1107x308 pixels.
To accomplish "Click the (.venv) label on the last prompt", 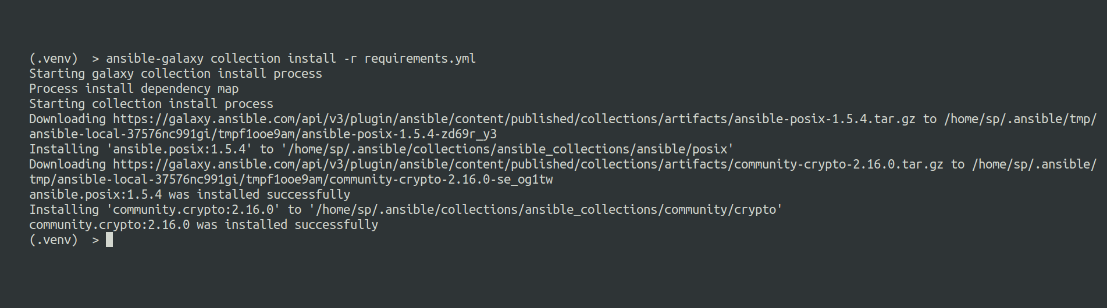I will coord(53,240).
